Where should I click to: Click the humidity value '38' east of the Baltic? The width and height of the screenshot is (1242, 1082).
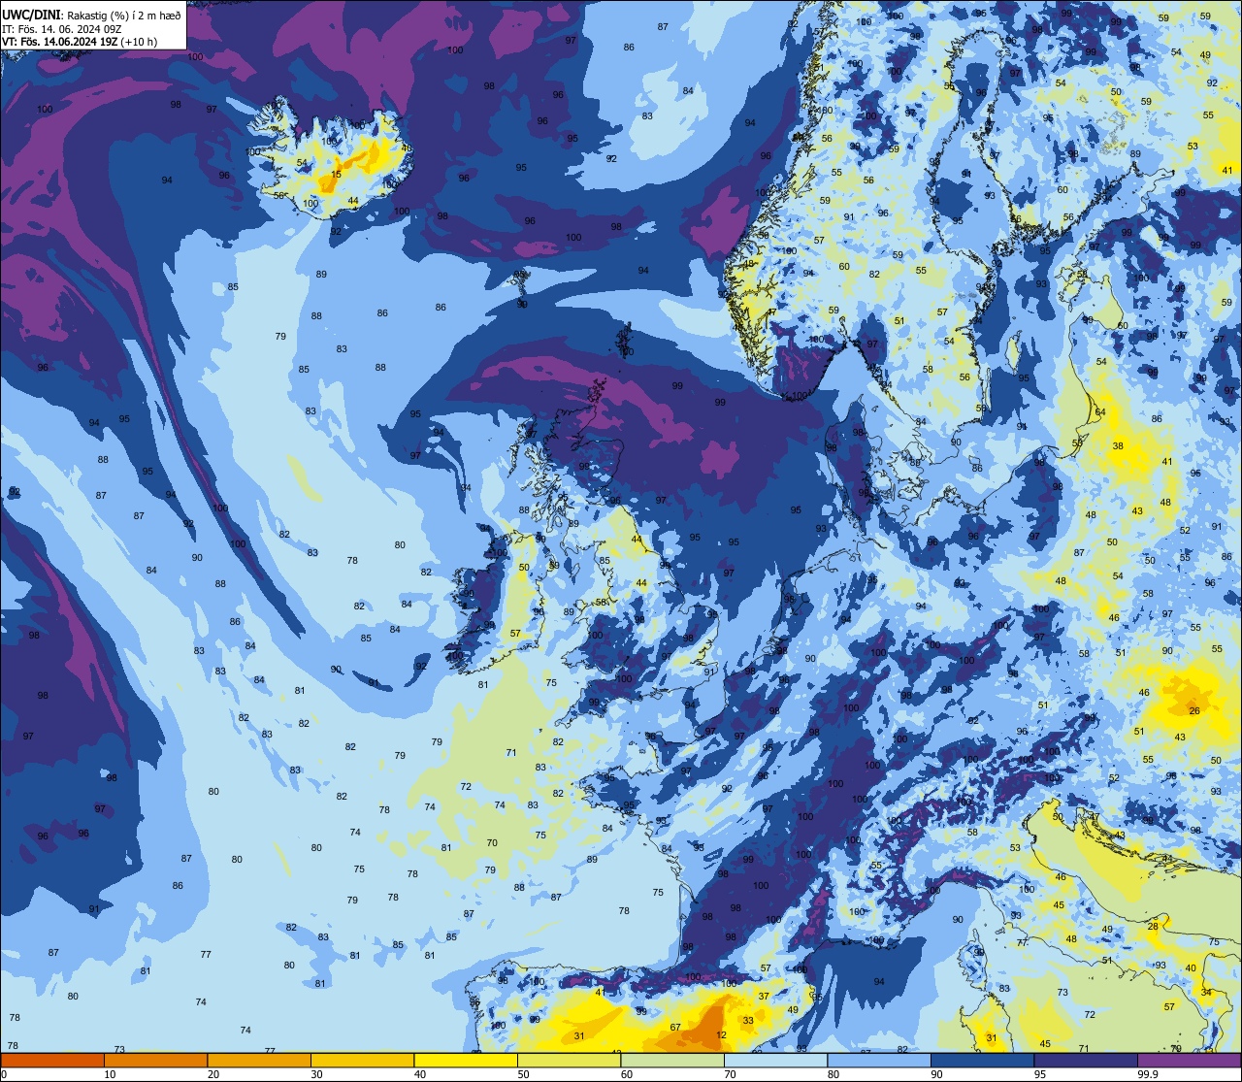[1118, 446]
